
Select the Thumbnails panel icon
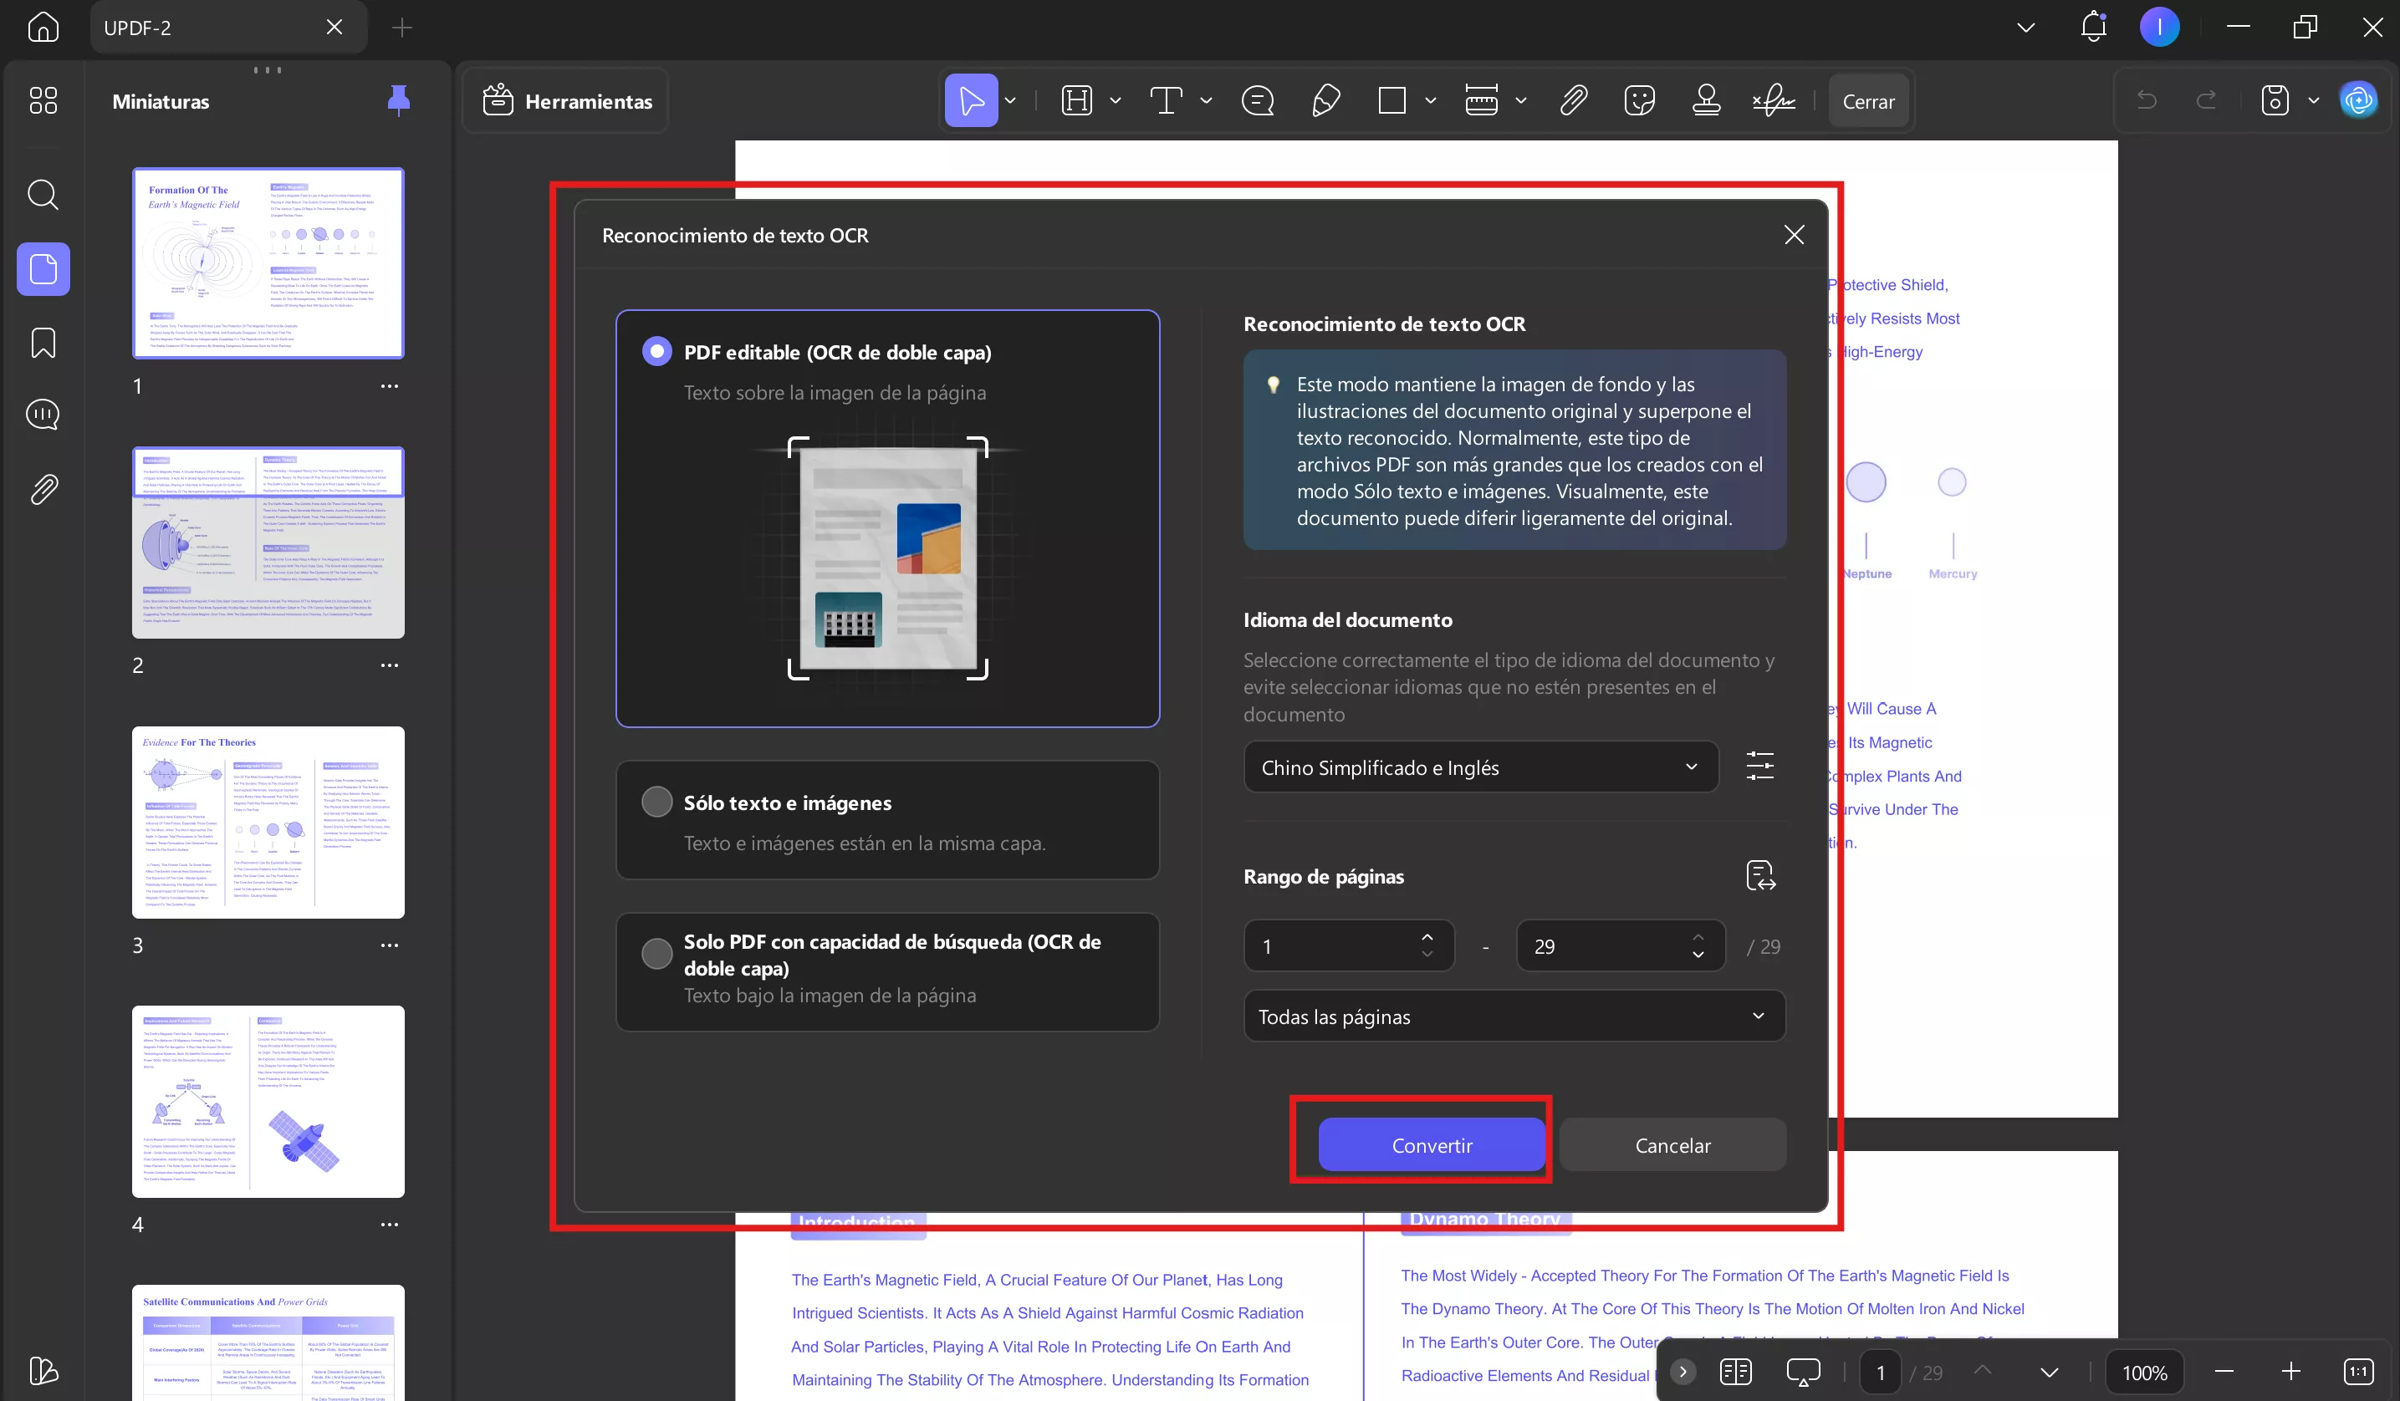pyautogui.click(x=43, y=269)
